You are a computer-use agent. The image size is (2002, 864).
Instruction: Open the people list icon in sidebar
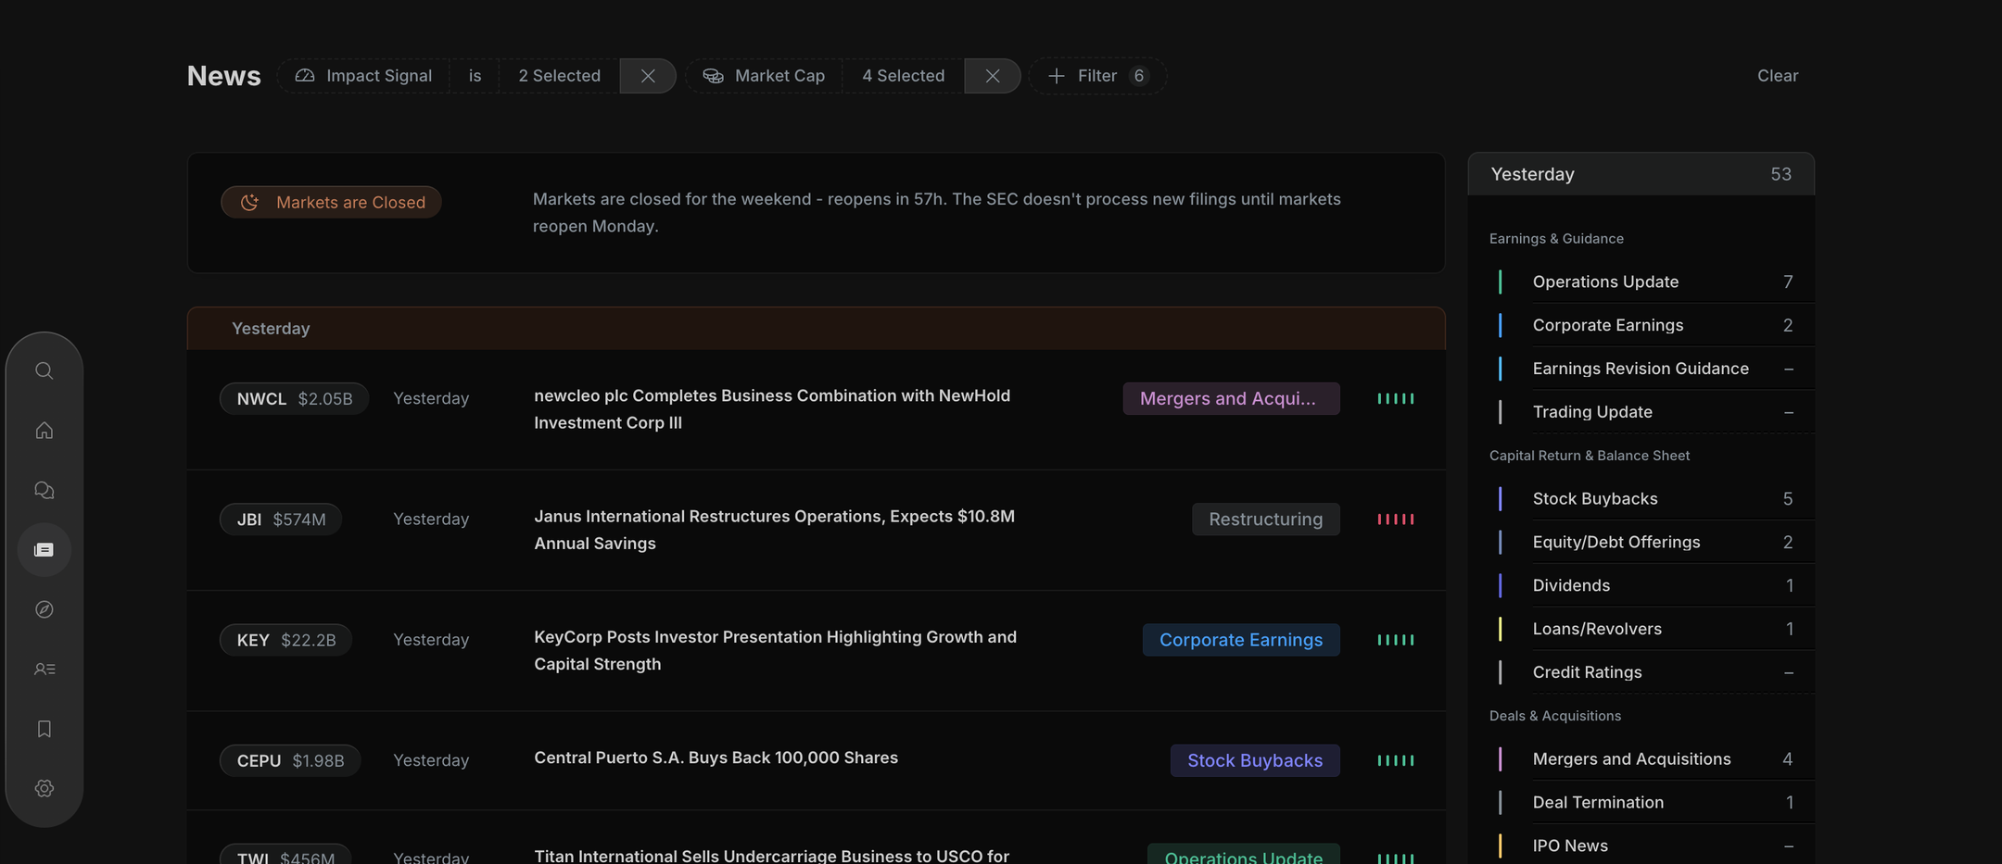pos(44,669)
